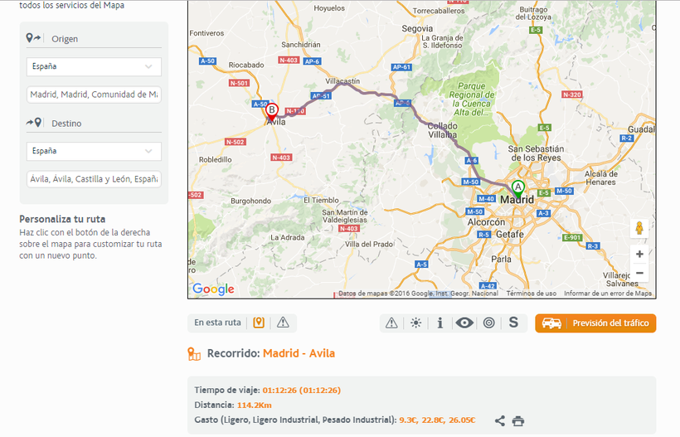Click 'Torrecaballeros' label on map

tap(439, 11)
